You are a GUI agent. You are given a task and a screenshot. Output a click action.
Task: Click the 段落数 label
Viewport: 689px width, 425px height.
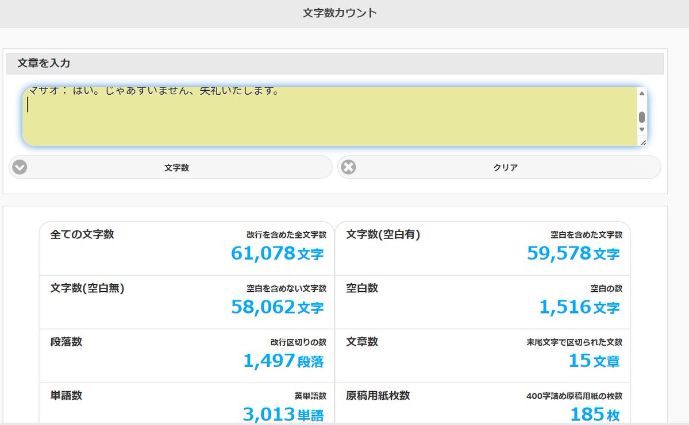(x=66, y=342)
